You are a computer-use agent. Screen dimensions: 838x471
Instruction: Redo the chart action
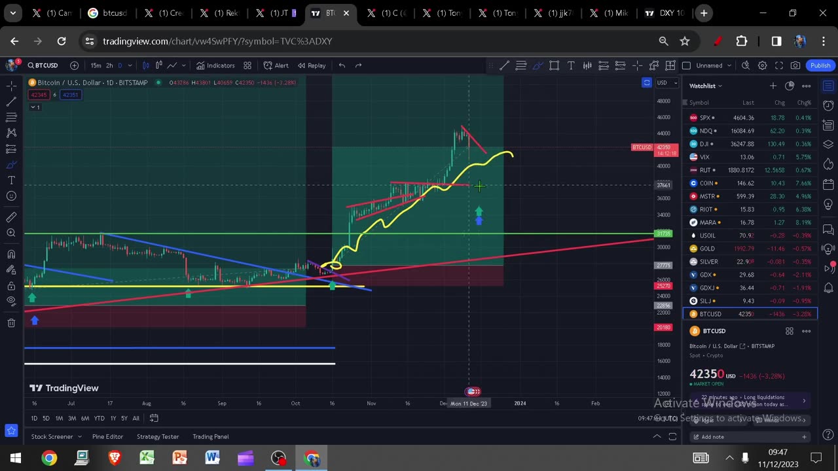[x=358, y=65]
